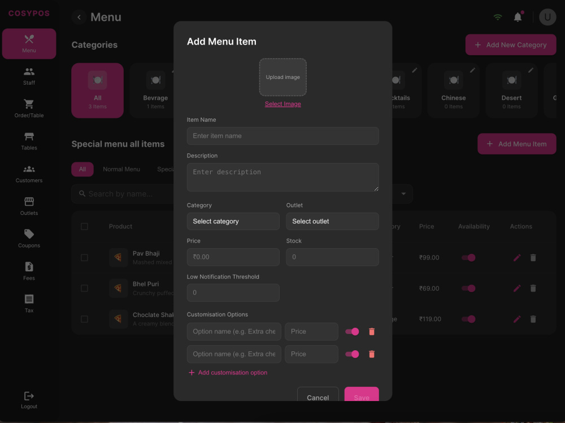
Task: Switch to Normal Menu tab
Action: pos(121,169)
